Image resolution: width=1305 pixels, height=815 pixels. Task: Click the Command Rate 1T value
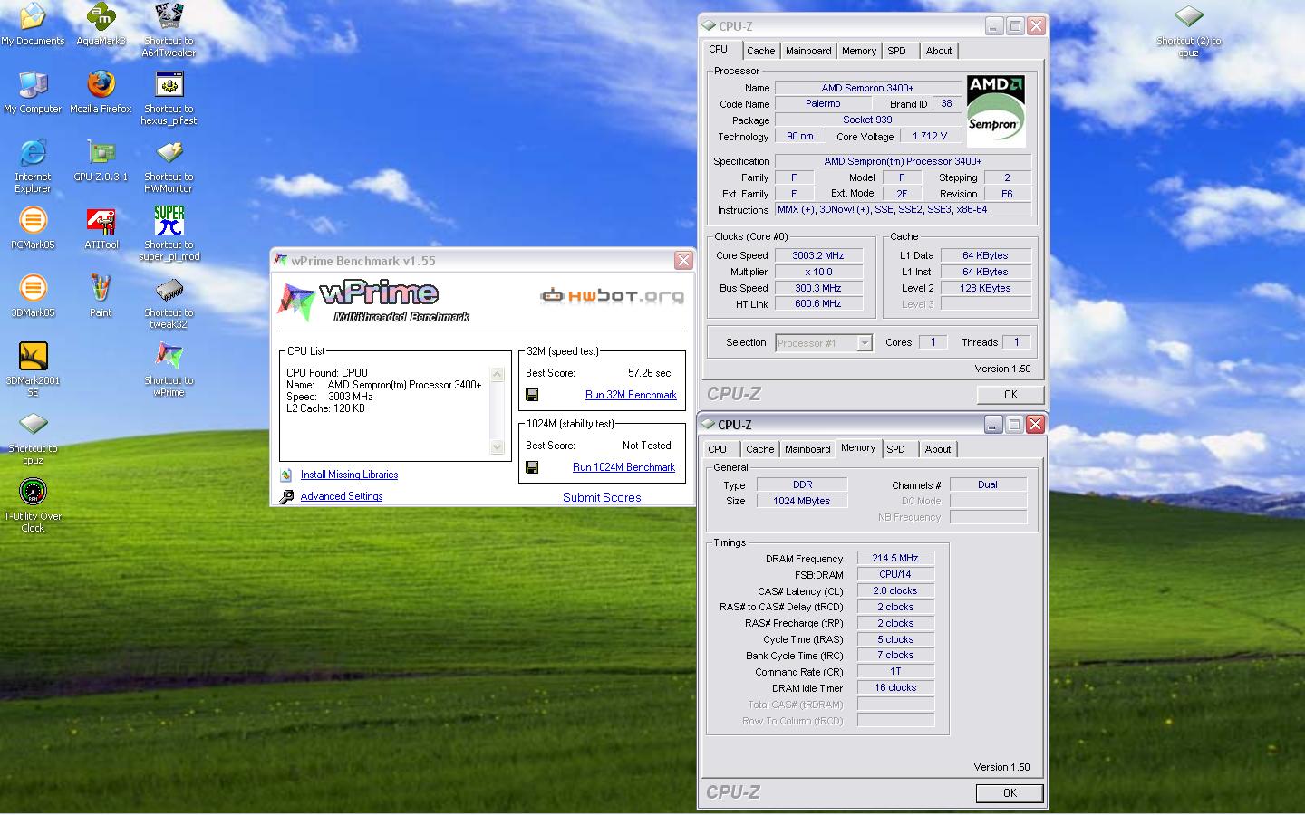coord(895,672)
